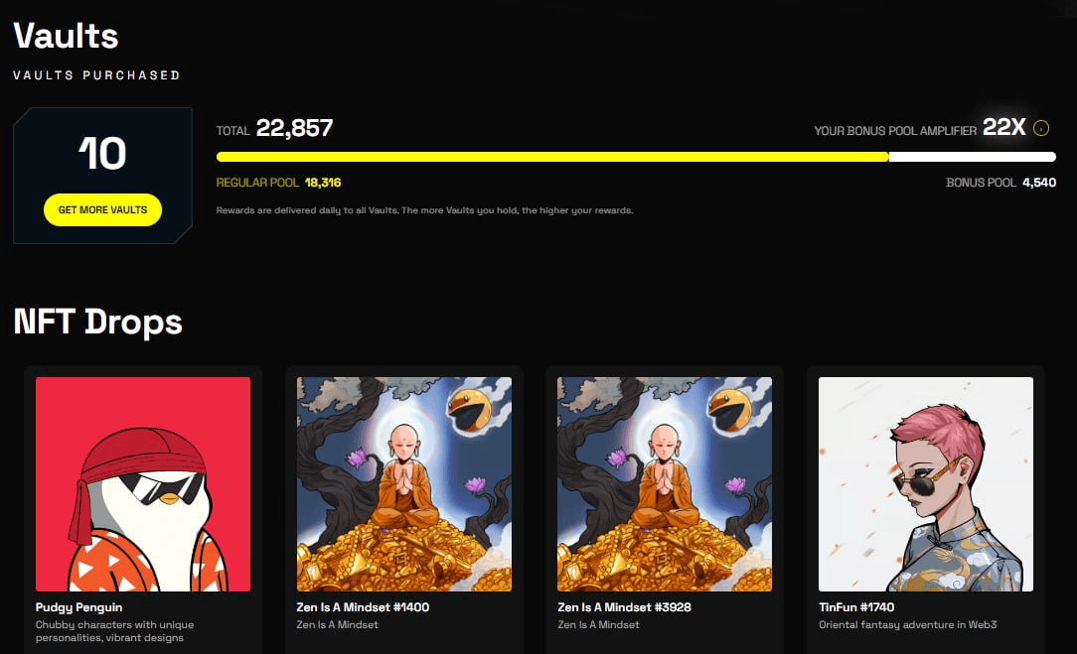Screen dimensions: 1077x654
Task: Click the BONUS POOL label
Action: [981, 183]
